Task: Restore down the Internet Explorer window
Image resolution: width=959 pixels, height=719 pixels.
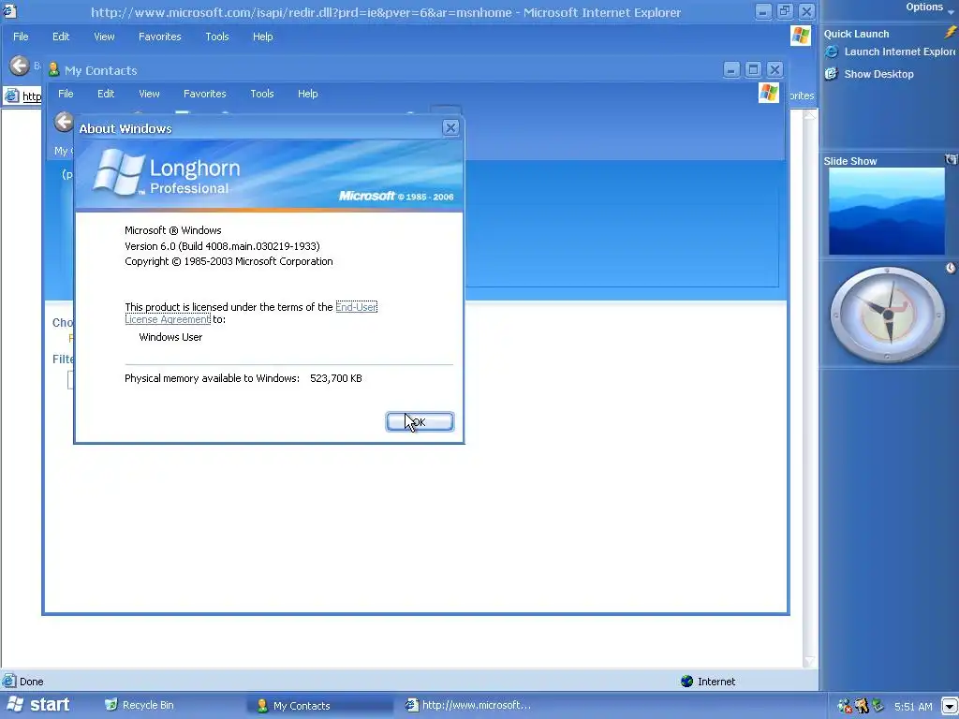Action: coord(786,11)
